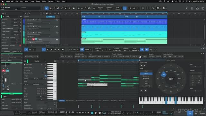Open the Track menu

pos(32,1)
